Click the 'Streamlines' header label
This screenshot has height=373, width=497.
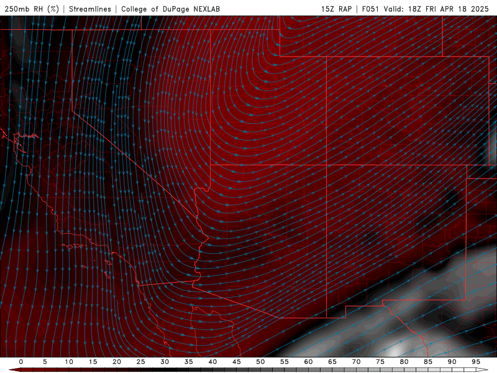point(90,9)
